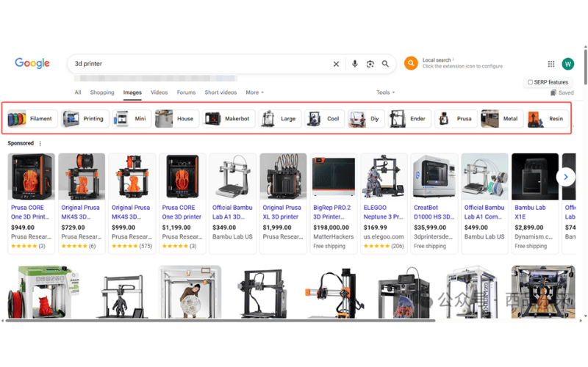
Task: Open the Google apps grid icon
Action: coord(551,64)
